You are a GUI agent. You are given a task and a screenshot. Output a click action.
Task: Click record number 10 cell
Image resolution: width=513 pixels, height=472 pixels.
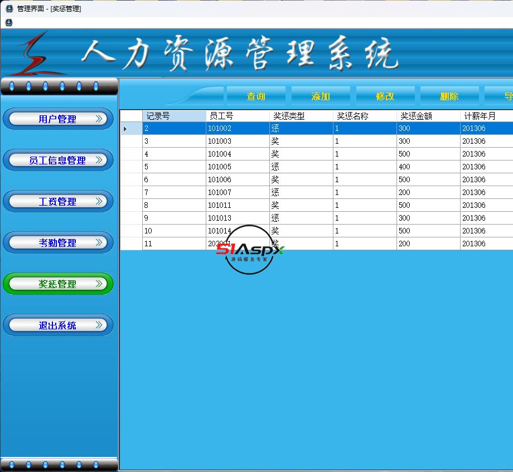[174, 231]
